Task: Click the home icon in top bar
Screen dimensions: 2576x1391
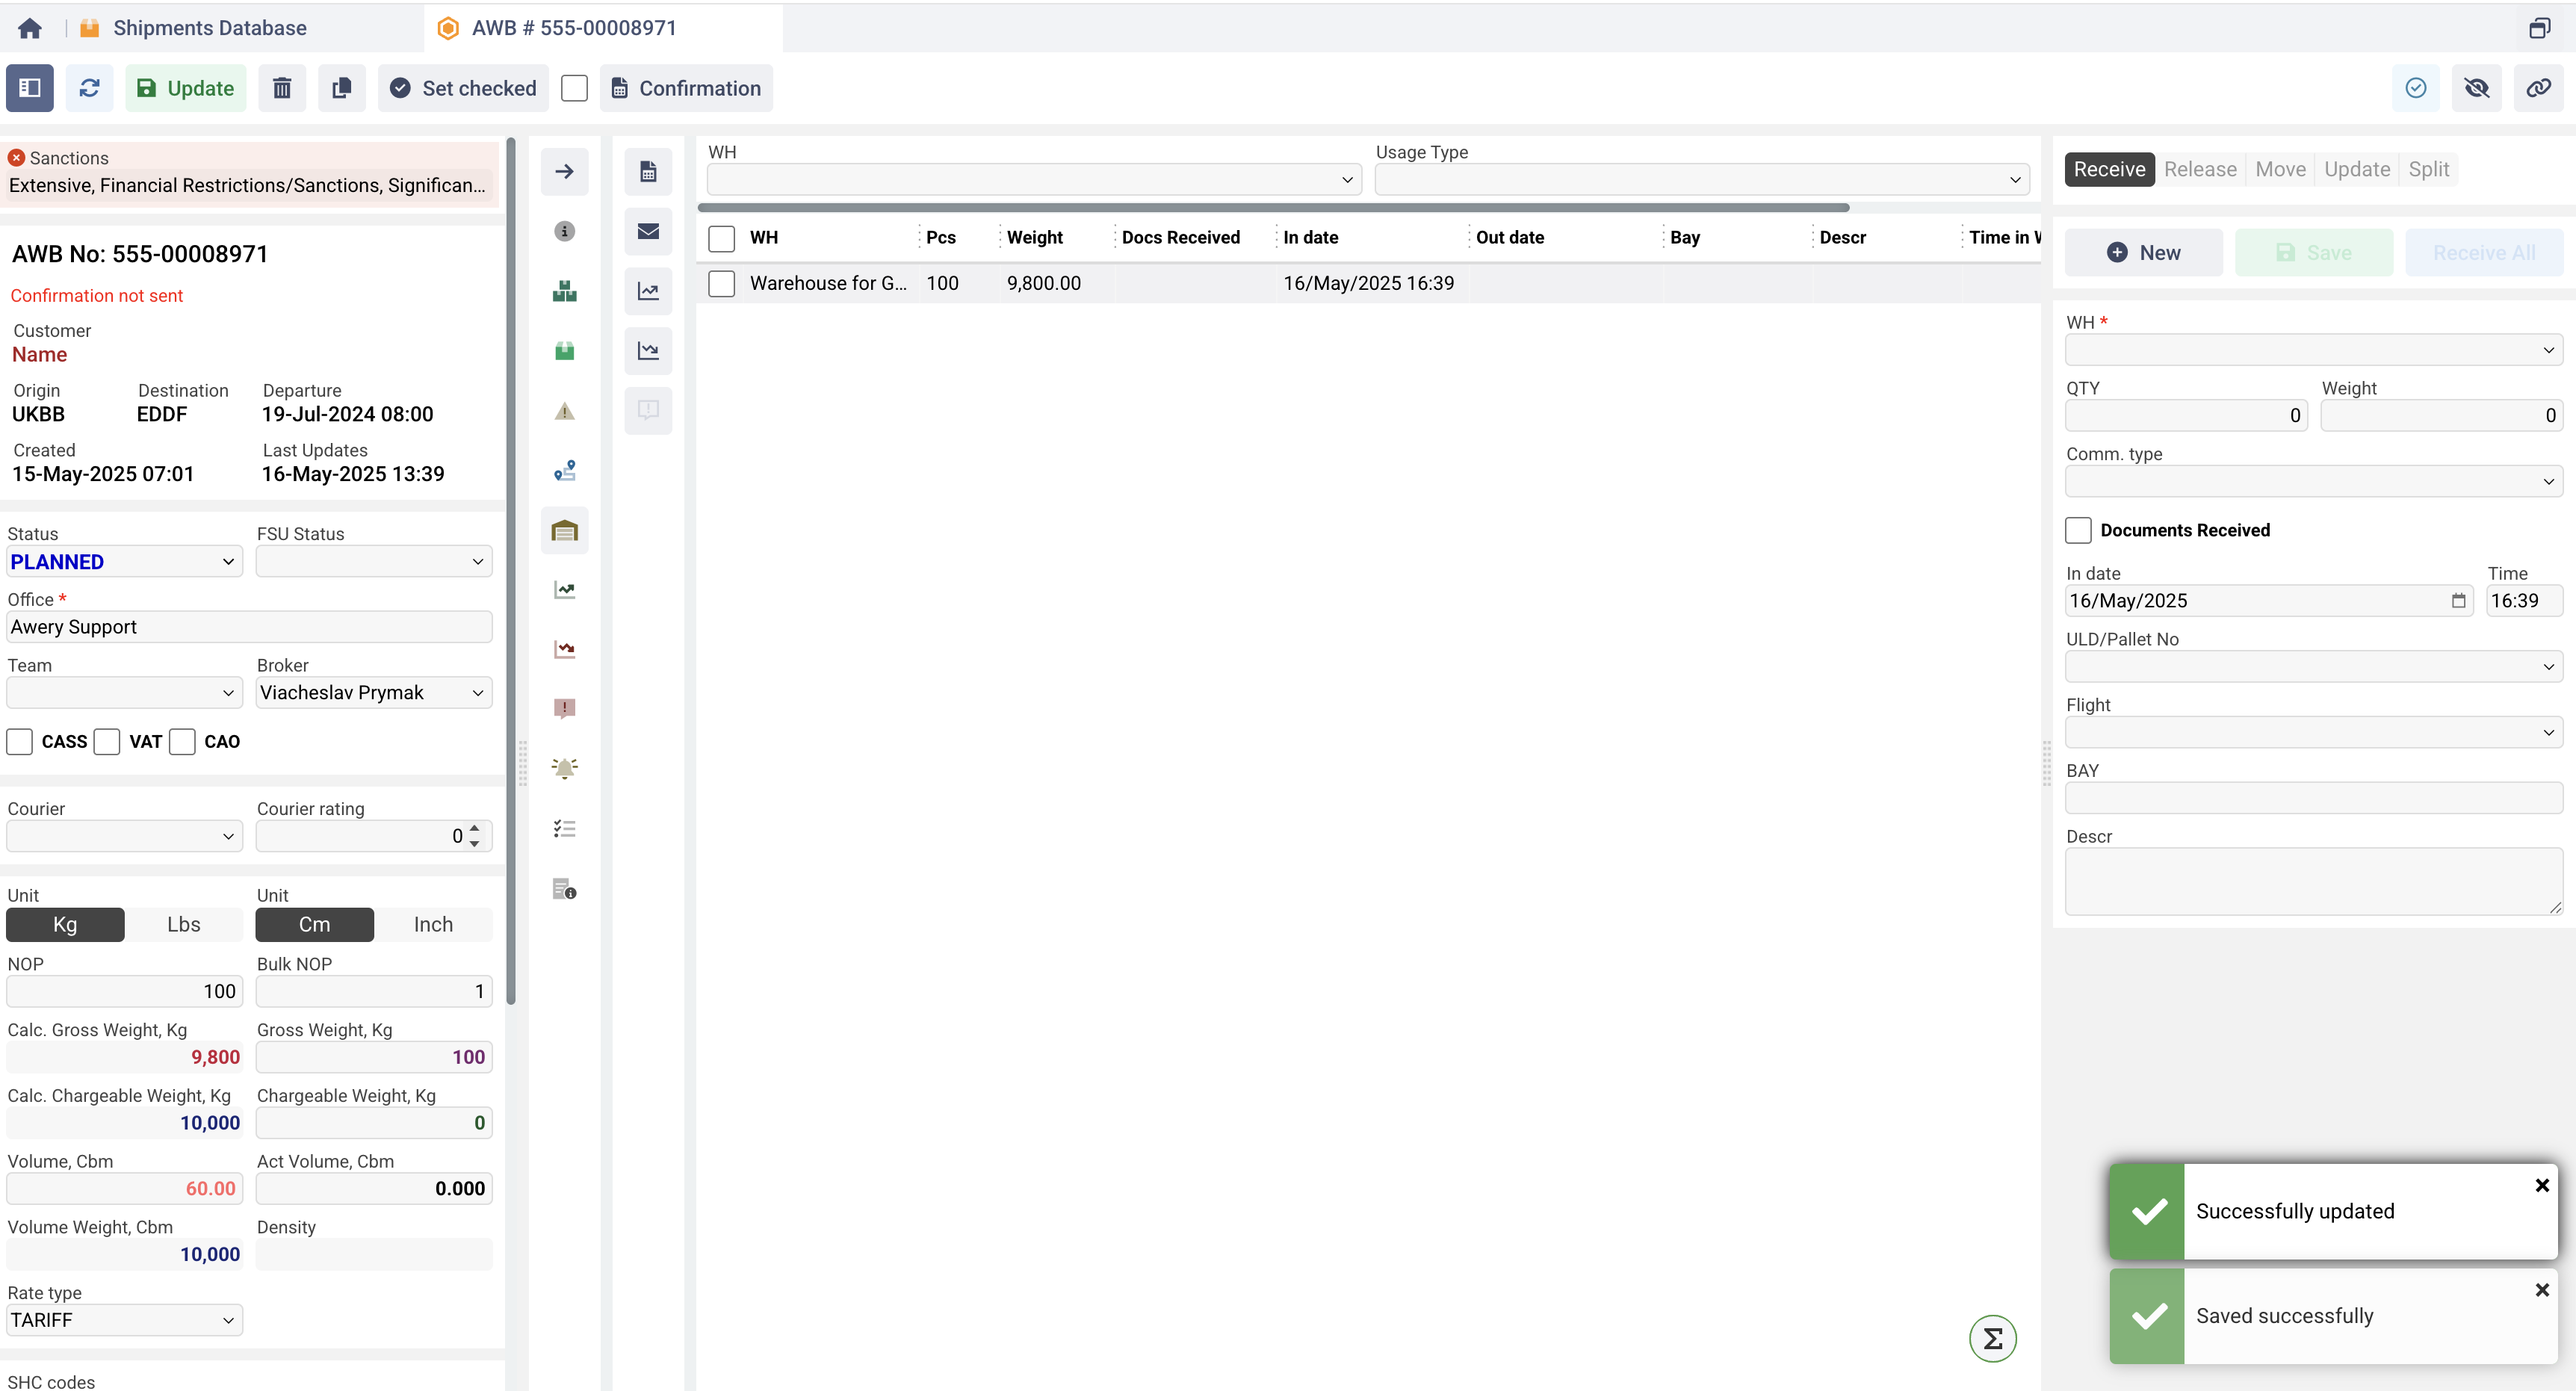Action: click(30, 28)
